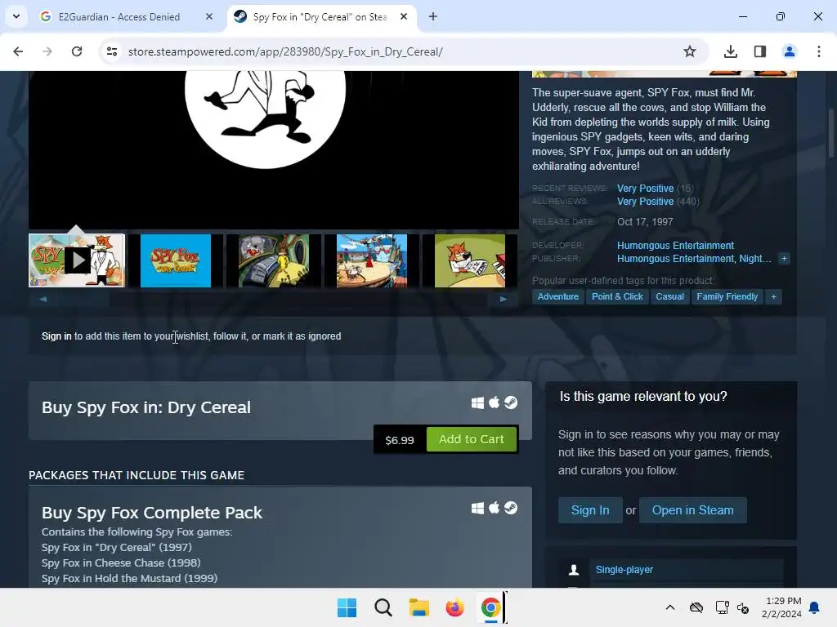Image resolution: width=837 pixels, height=627 pixels.
Task: Click the right arrow of thumbnail strip
Action: pos(504,299)
